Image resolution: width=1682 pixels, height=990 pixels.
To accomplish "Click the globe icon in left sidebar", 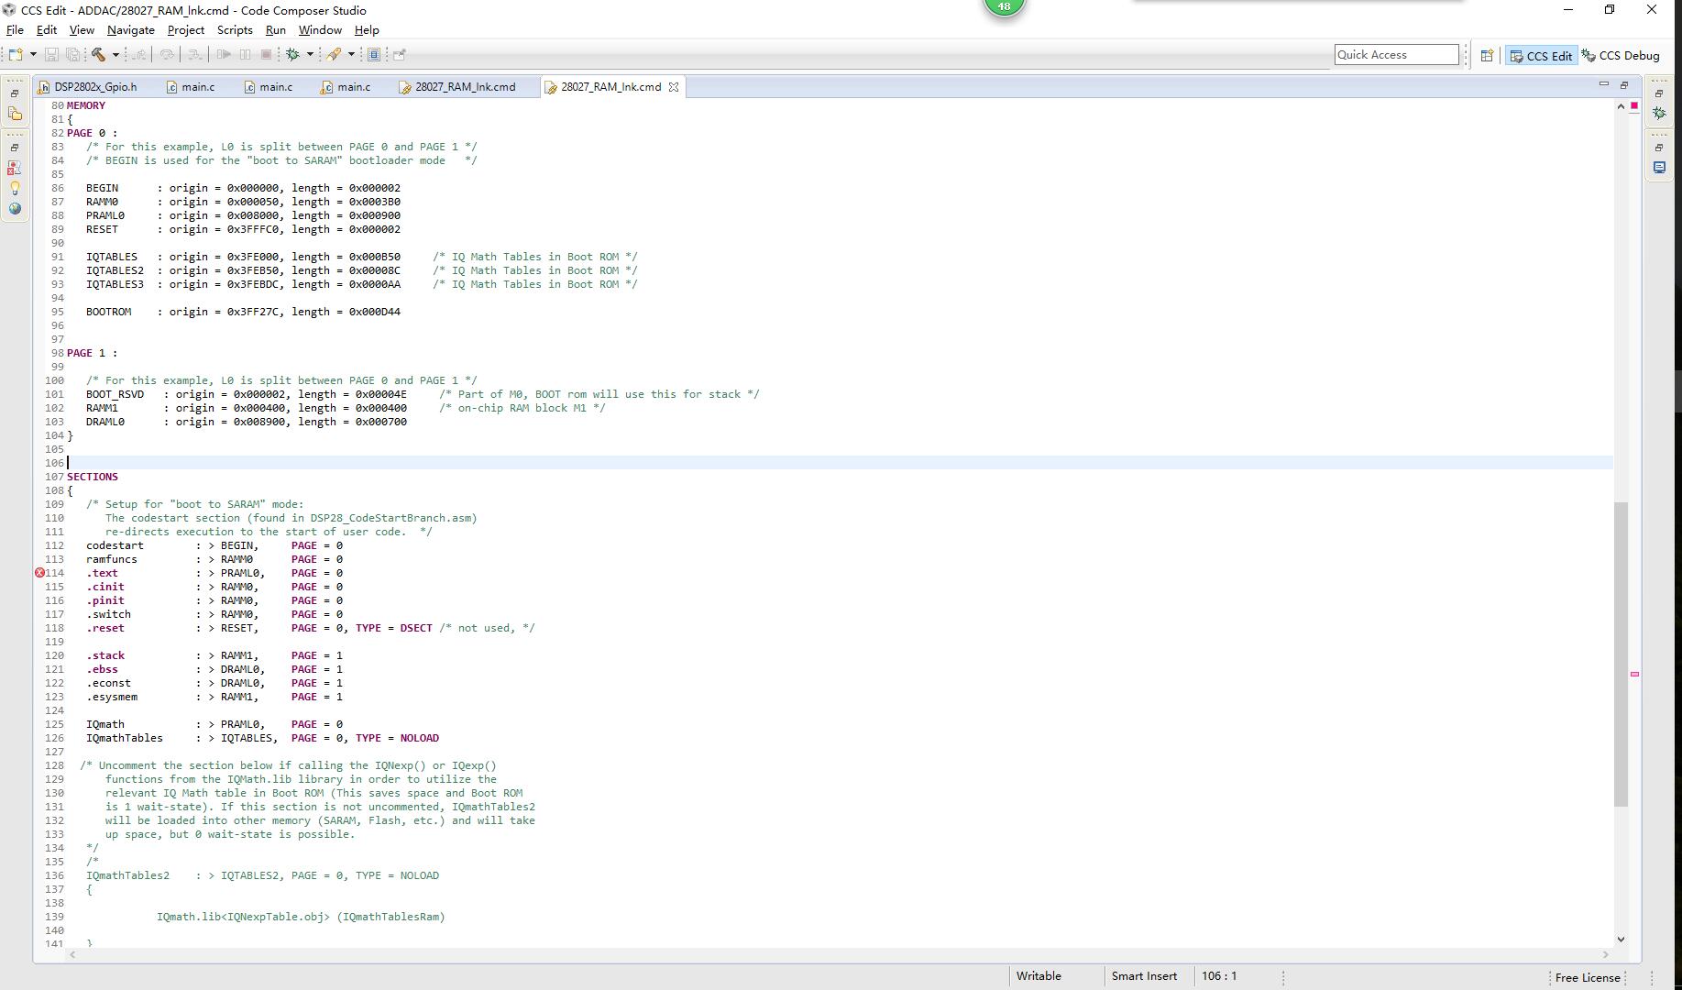I will click(15, 208).
